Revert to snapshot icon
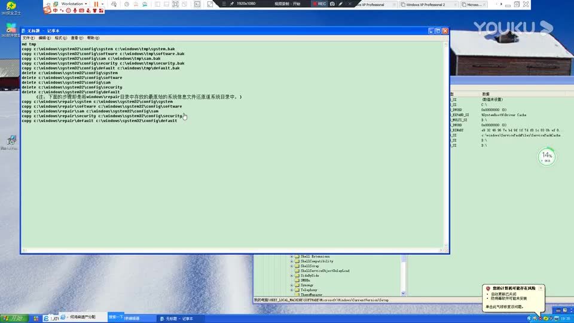Image resolution: width=574 pixels, height=323 pixels. click(x=136, y=4)
